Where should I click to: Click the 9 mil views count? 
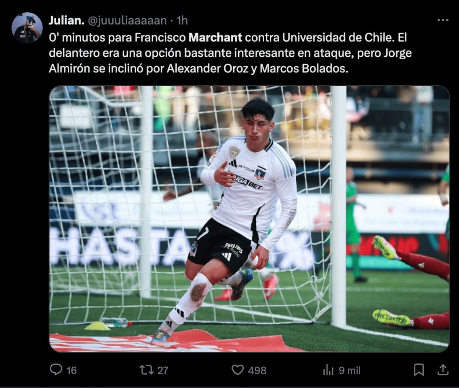coord(350,370)
